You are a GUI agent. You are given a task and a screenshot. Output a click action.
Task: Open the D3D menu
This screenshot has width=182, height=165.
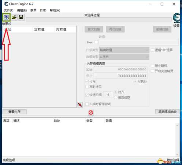click(43, 10)
